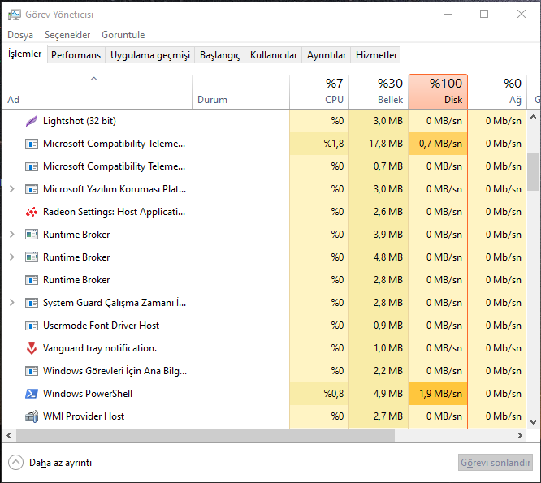Image resolution: width=541 pixels, height=483 pixels.
Task: Click the Lightshot feather icon
Action: (32, 121)
